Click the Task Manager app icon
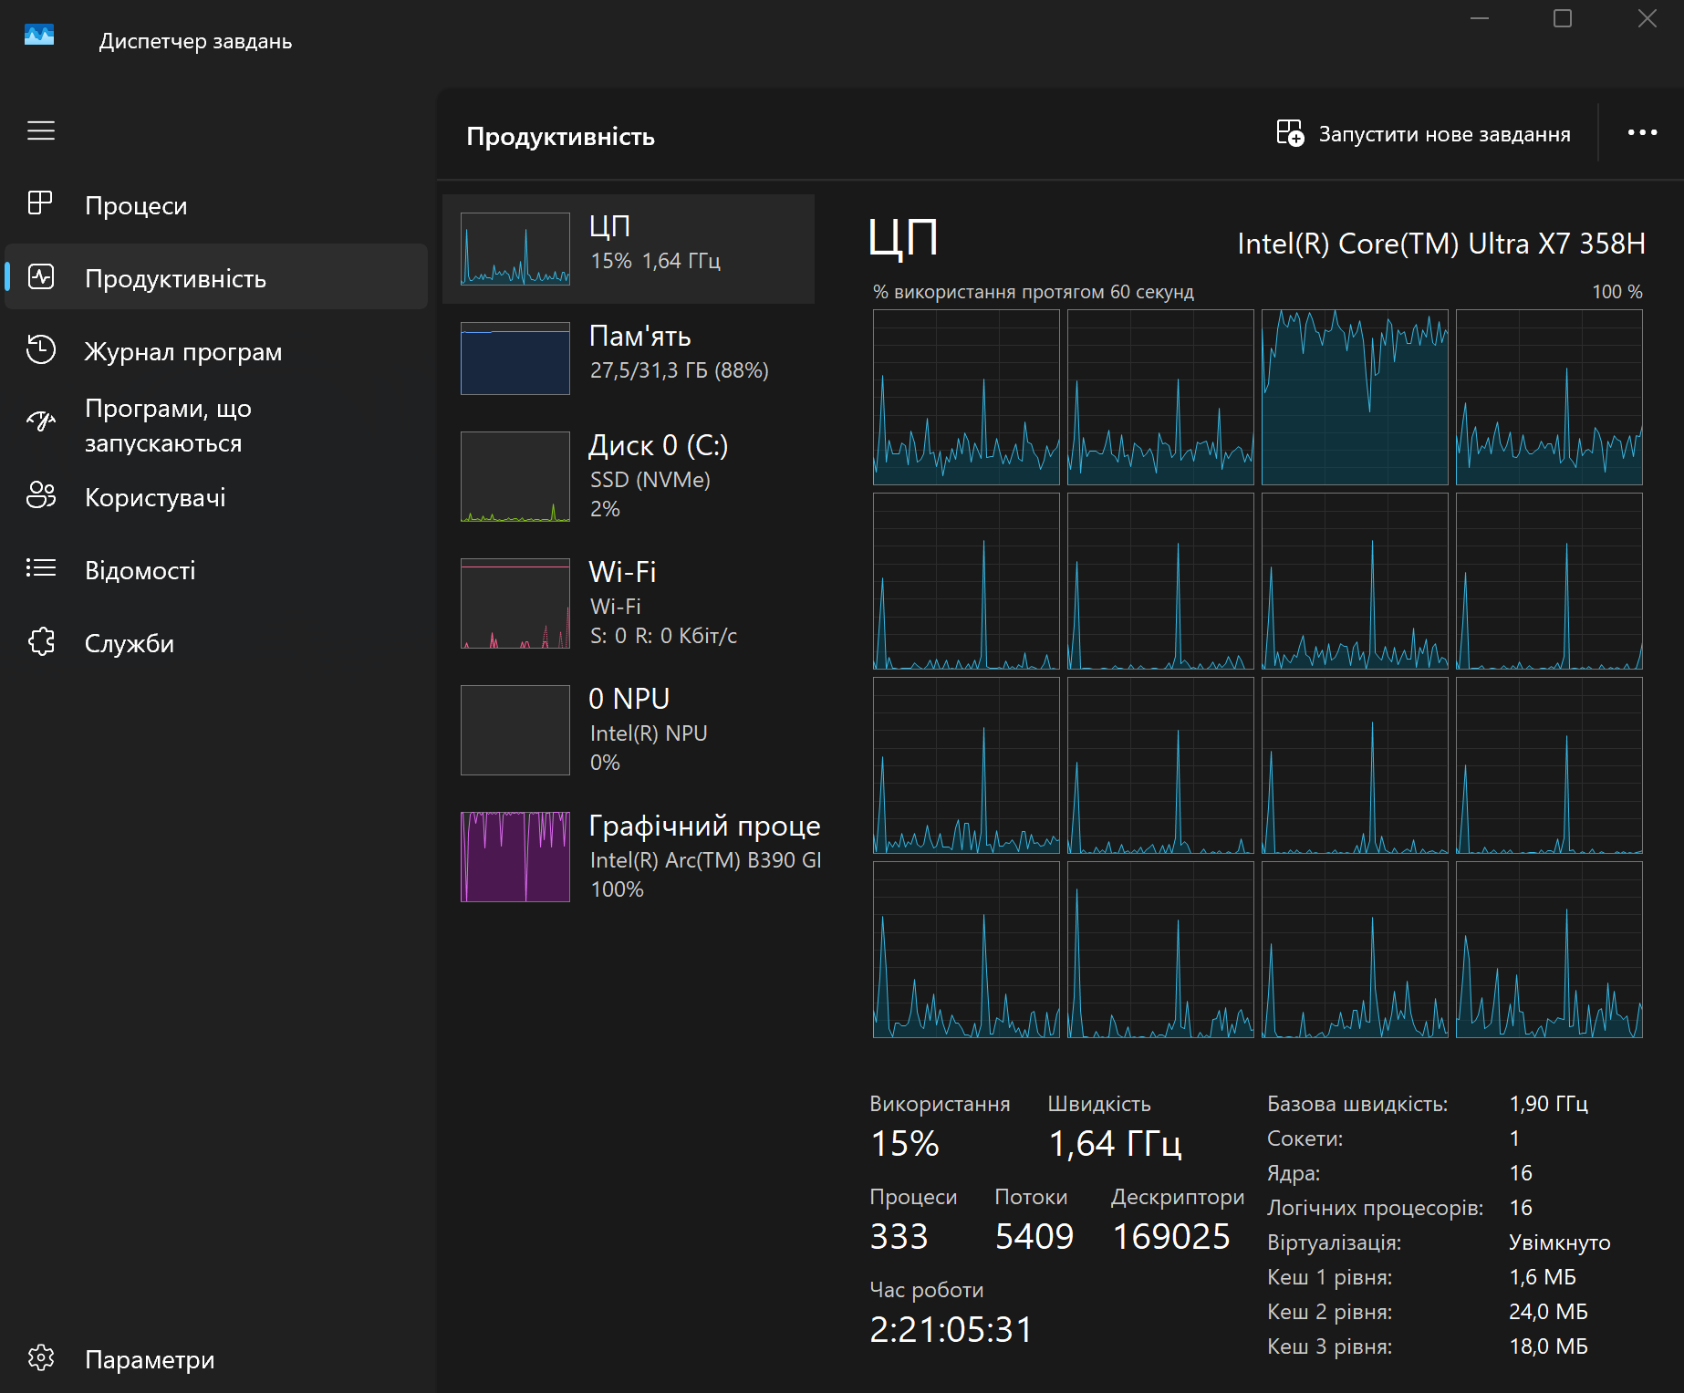1684x1393 pixels. coord(39,36)
